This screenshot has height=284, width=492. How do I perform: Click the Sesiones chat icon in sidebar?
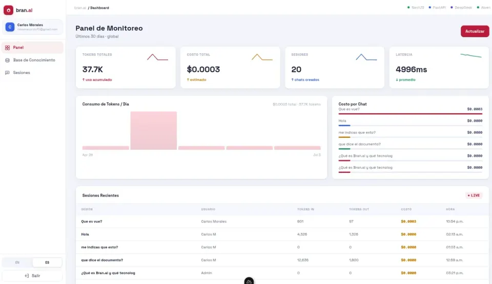[x=7, y=73]
